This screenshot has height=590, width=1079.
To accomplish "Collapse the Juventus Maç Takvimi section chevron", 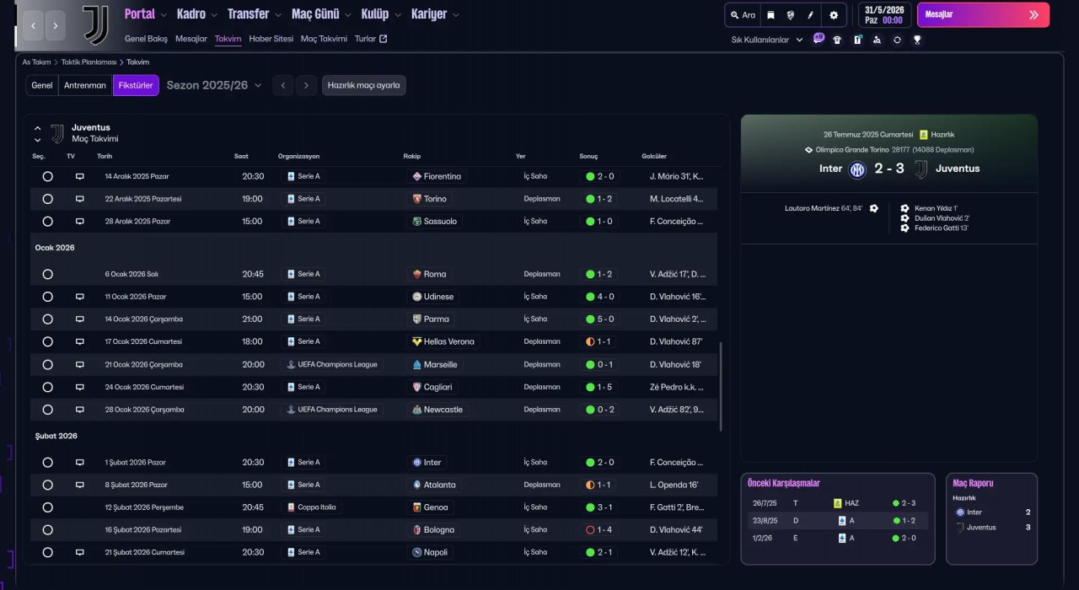I will pyautogui.click(x=37, y=128).
